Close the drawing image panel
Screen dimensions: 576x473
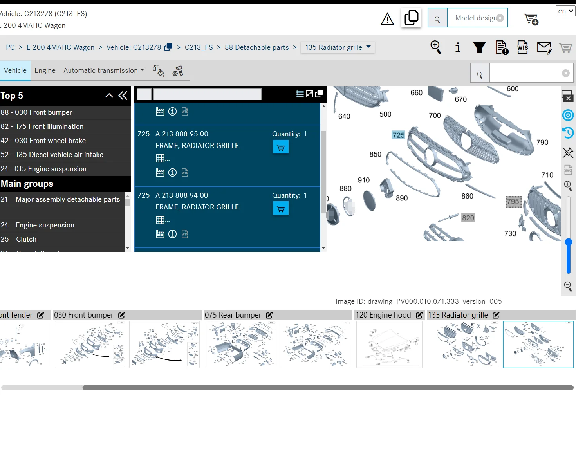click(568, 96)
